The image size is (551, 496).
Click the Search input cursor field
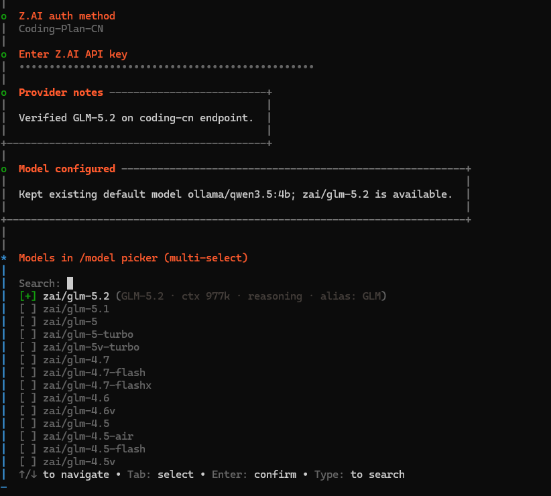point(70,283)
